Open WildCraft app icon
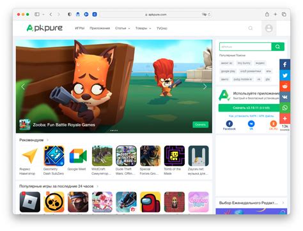 point(102,156)
